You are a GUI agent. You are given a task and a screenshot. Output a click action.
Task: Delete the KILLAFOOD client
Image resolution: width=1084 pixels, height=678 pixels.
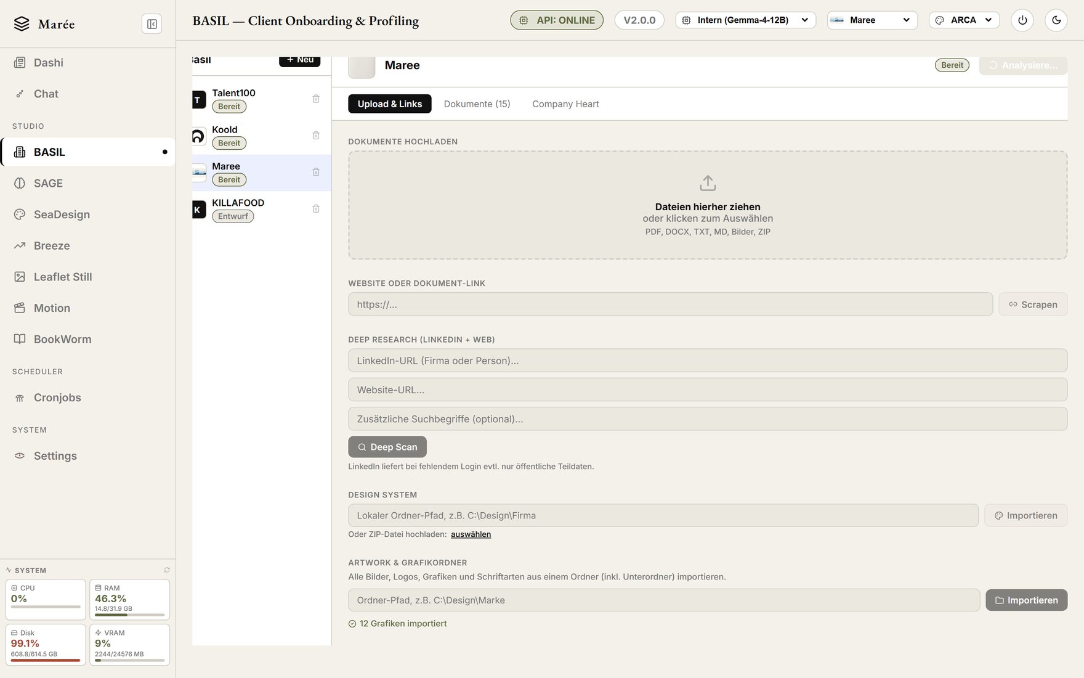[x=316, y=208]
